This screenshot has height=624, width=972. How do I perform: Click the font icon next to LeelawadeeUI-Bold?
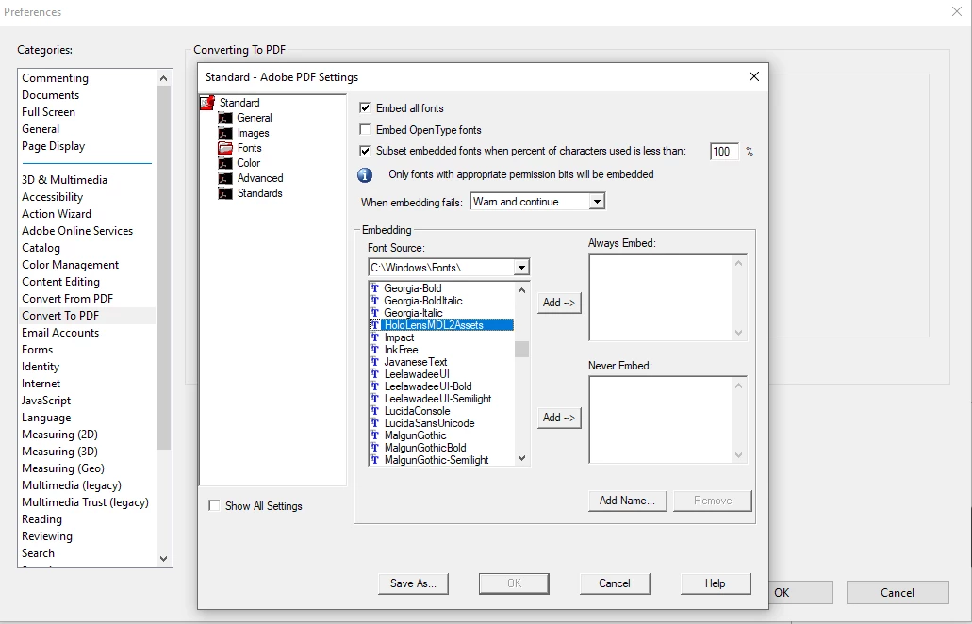click(x=374, y=386)
